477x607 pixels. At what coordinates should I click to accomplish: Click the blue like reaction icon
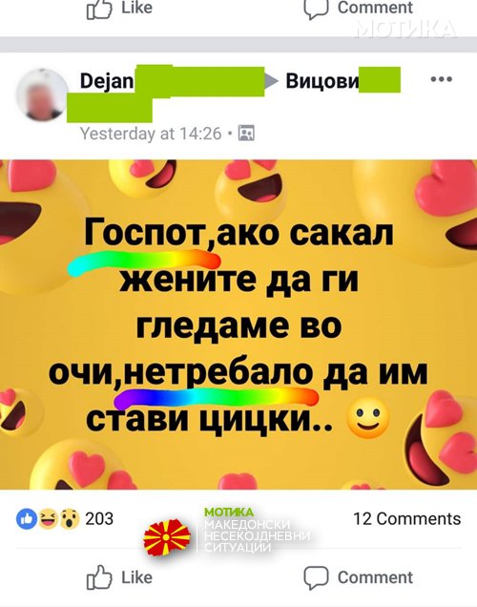click(27, 519)
